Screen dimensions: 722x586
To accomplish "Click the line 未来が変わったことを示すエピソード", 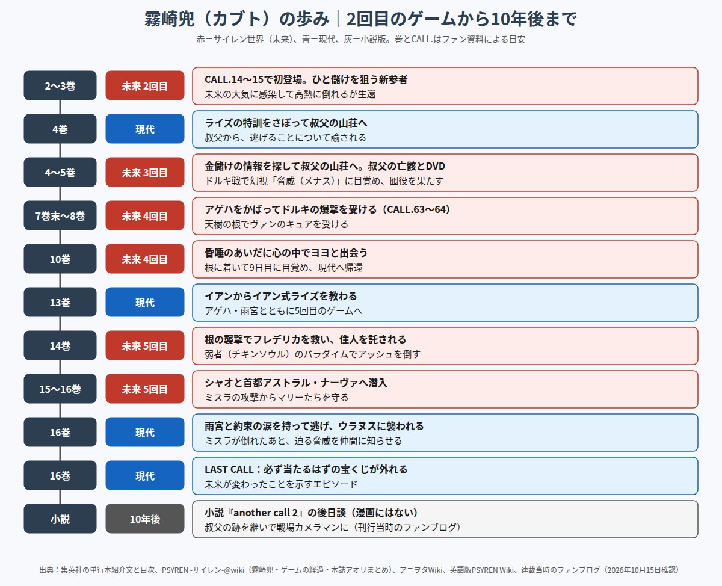I will 281,484.
